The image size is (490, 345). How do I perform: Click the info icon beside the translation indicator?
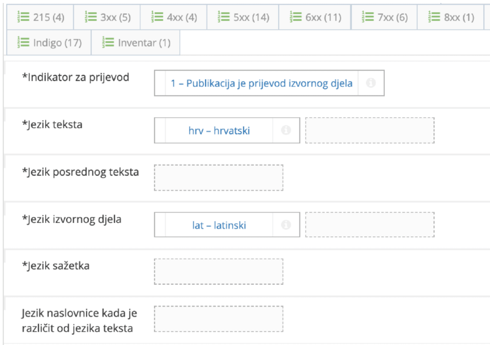(371, 83)
